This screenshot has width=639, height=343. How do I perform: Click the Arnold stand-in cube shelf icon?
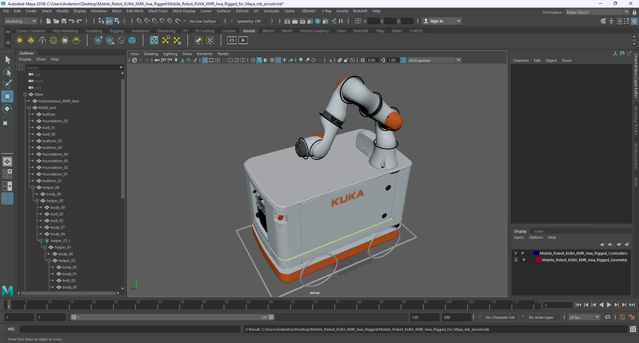click(x=99, y=41)
